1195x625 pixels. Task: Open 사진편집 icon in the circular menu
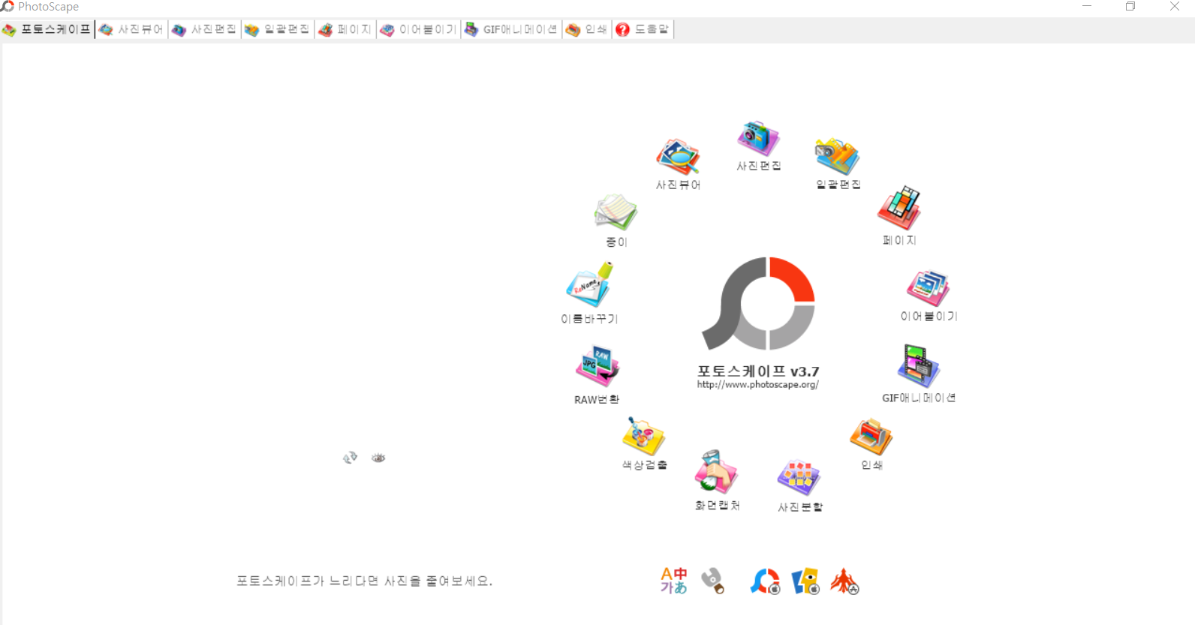pos(758,139)
